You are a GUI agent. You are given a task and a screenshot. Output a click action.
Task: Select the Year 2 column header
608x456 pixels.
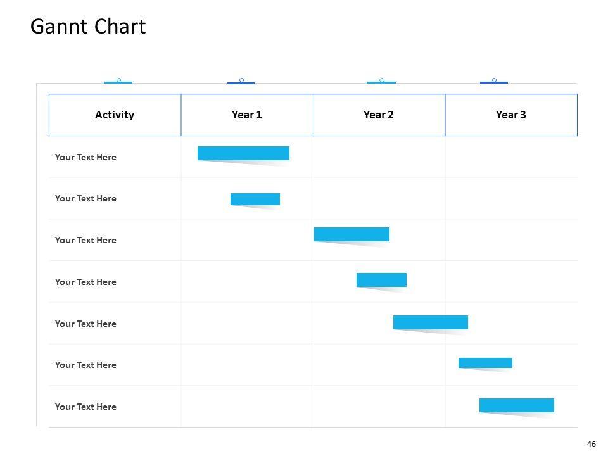(x=379, y=115)
